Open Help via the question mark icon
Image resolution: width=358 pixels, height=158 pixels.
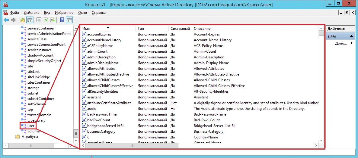coord(62,20)
